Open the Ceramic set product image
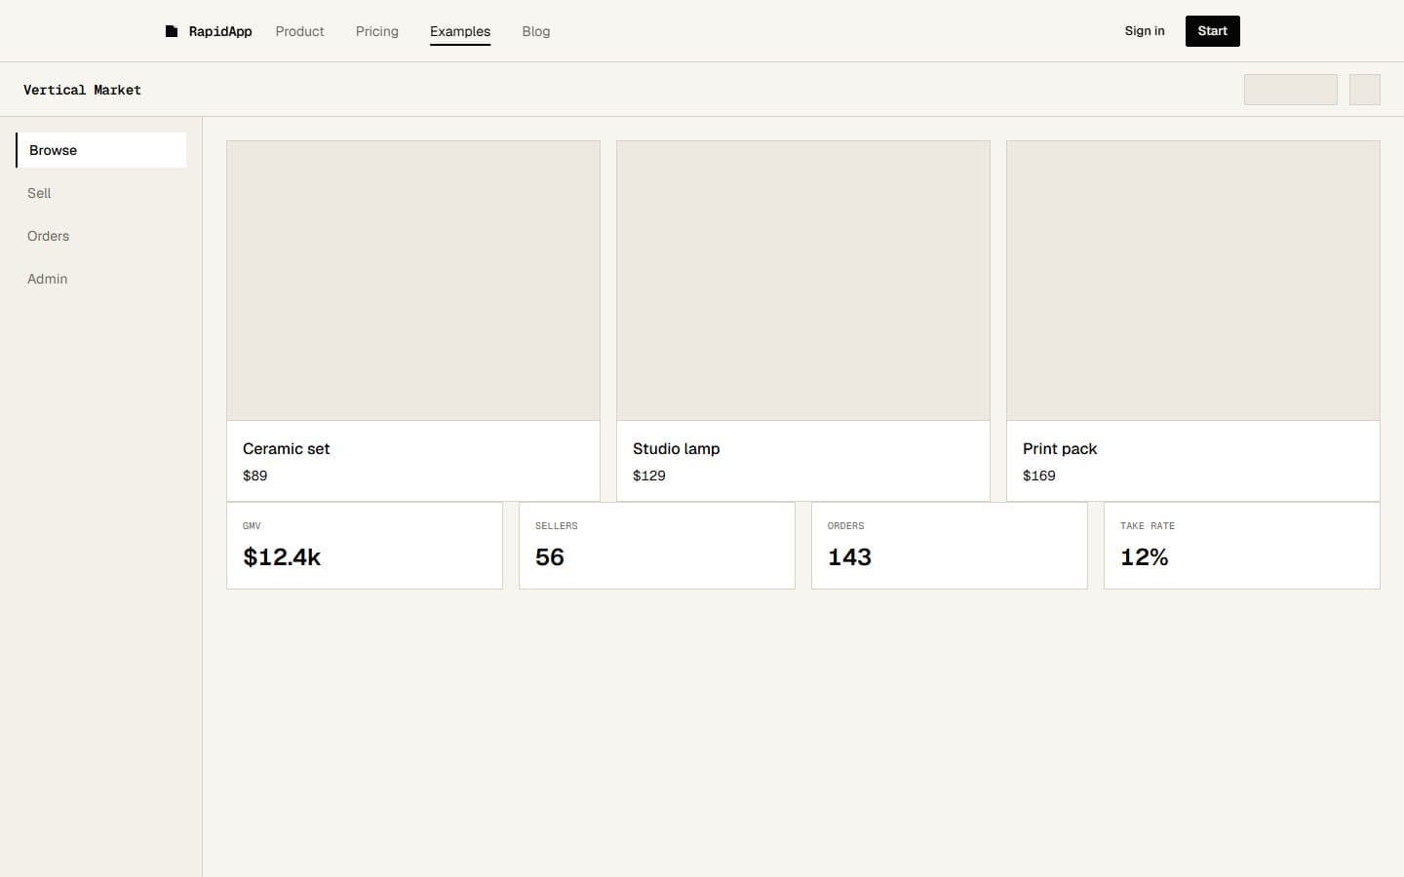1404x877 pixels. click(413, 281)
